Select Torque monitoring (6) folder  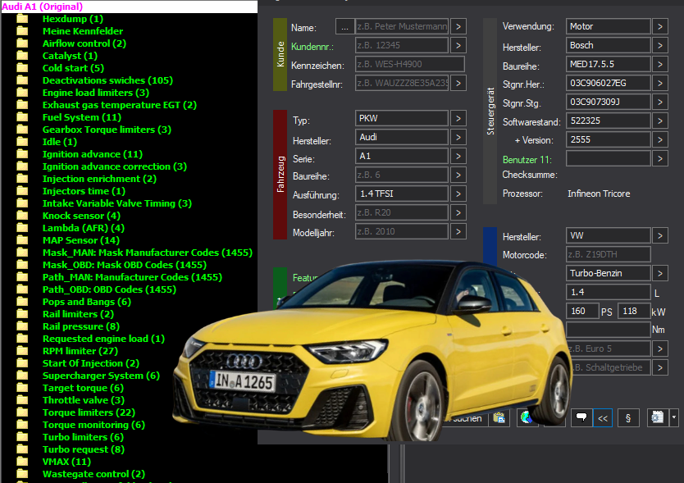(x=93, y=425)
